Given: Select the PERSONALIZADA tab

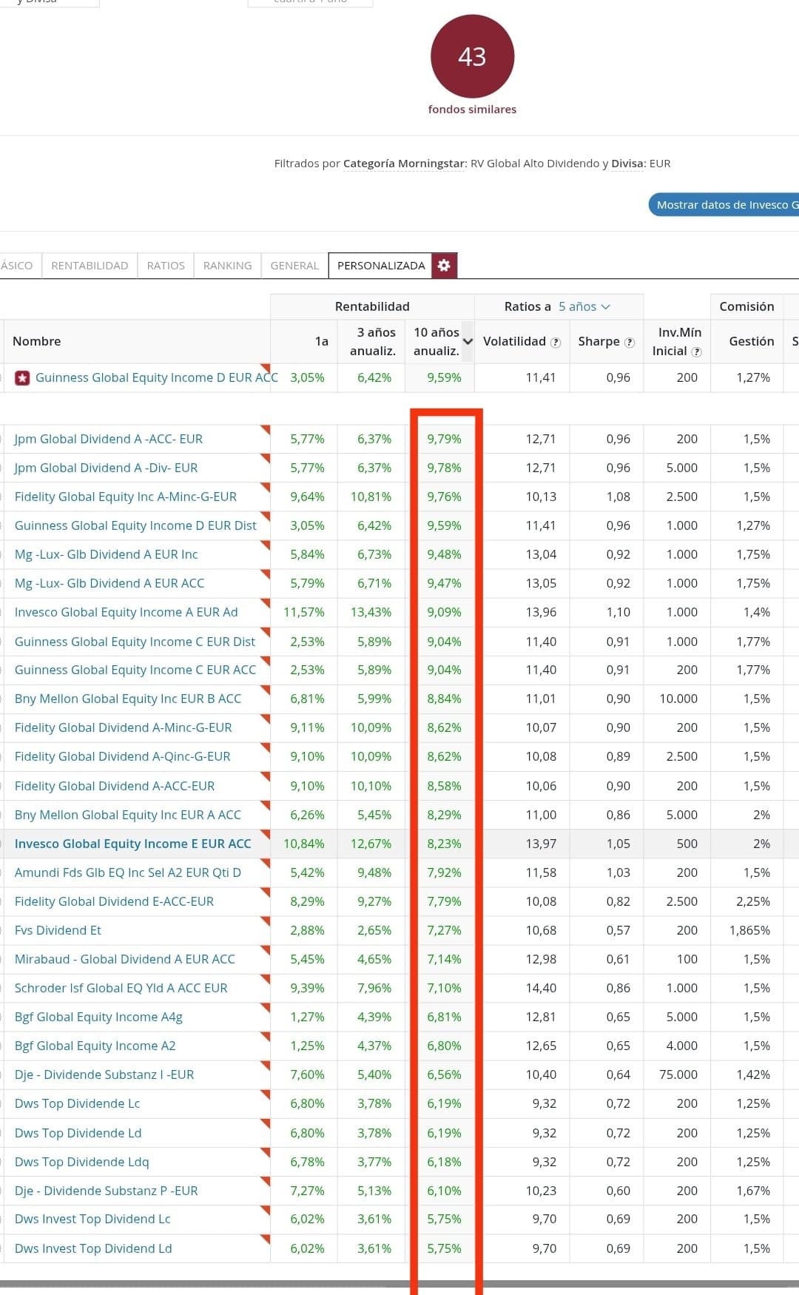Looking at the screenshot, I should tap(381, 266).
